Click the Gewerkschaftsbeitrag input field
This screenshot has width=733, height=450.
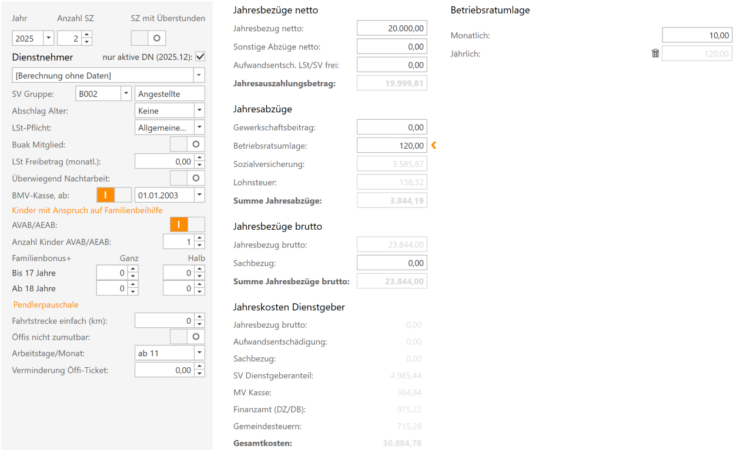click(391, 126)
